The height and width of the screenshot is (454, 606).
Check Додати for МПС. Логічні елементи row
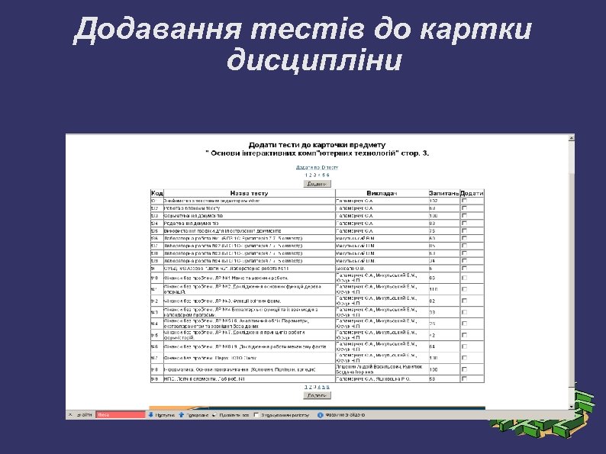coord(464,379)
